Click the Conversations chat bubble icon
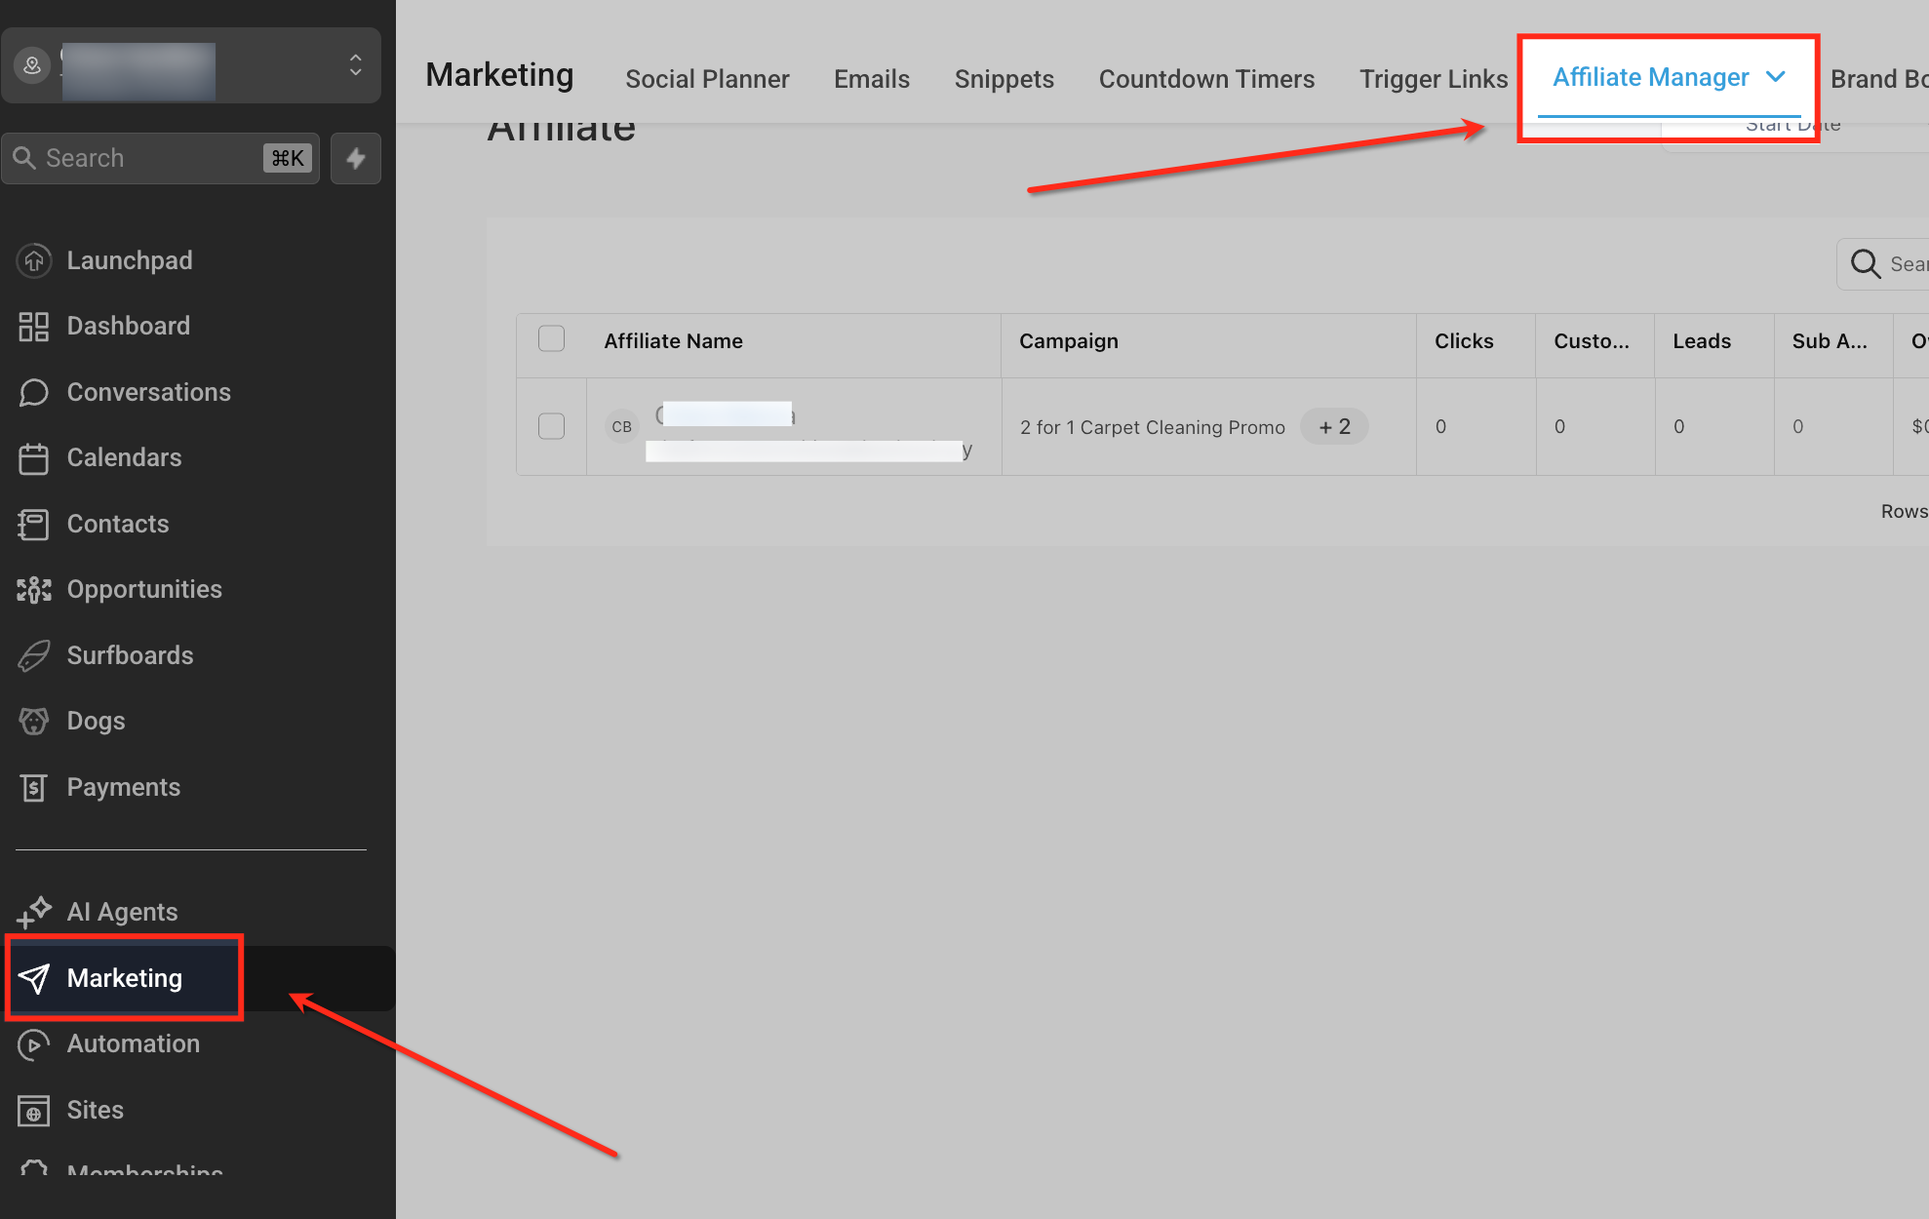Viewport: 1929px width, 1219px height. click(34, 392)
